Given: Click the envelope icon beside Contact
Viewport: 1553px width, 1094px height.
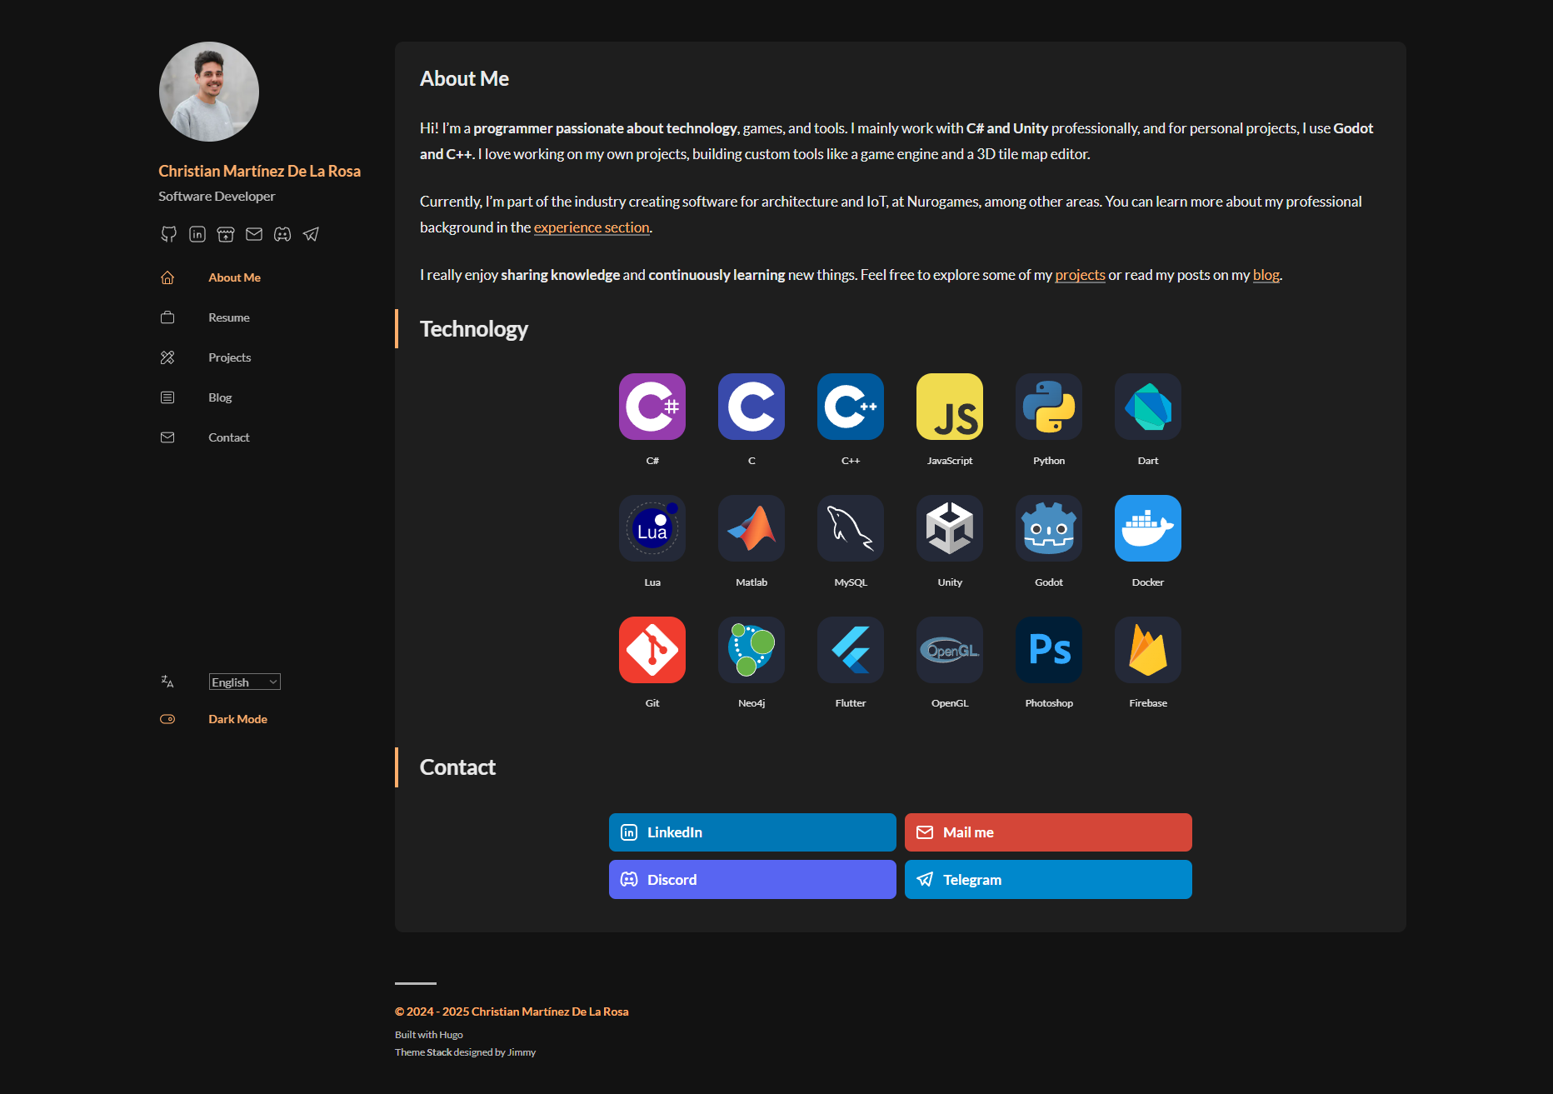Looking at the screenshot, I should click(167, 437).
